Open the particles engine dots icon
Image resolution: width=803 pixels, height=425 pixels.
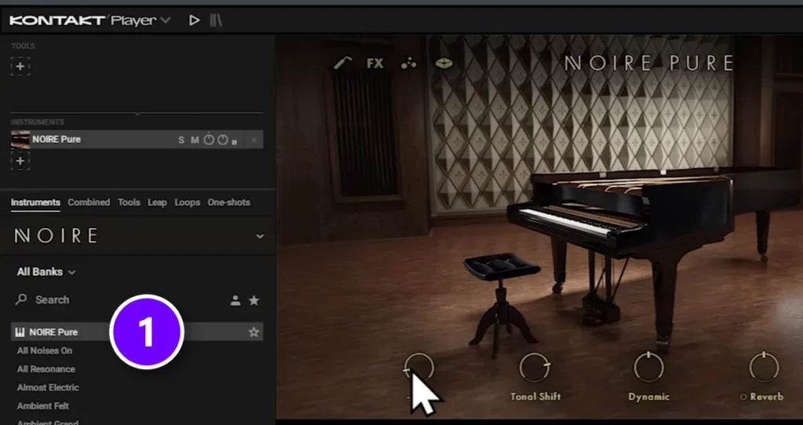tap(409, 64)
